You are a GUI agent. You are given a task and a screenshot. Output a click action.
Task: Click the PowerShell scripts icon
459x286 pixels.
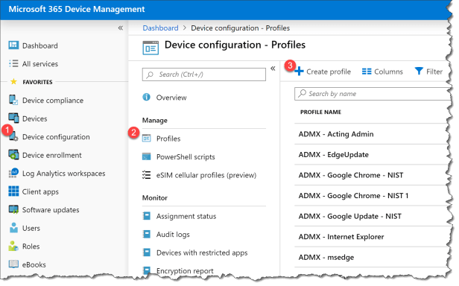tap(146, 156)
